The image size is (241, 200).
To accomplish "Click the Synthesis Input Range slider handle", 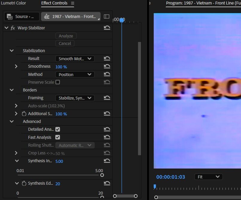I will tap(102, 175).
